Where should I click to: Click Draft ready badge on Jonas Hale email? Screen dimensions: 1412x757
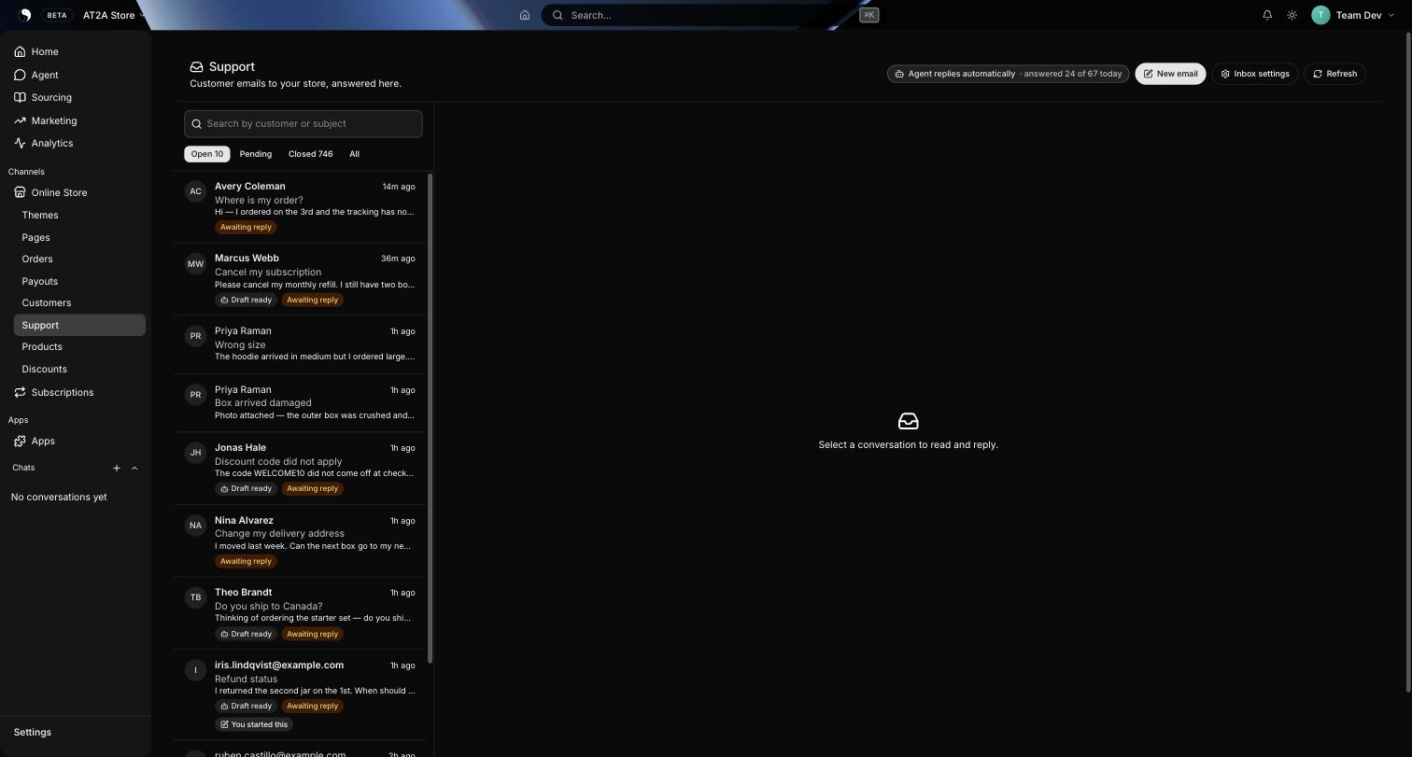coord(247,488)
